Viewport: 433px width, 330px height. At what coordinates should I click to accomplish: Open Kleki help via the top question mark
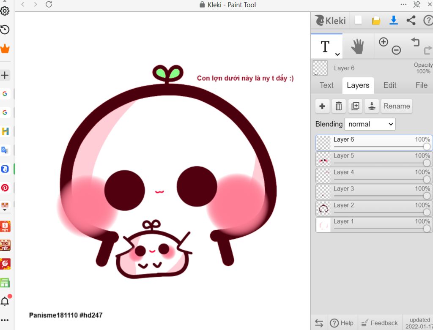[x=428, y=20]
